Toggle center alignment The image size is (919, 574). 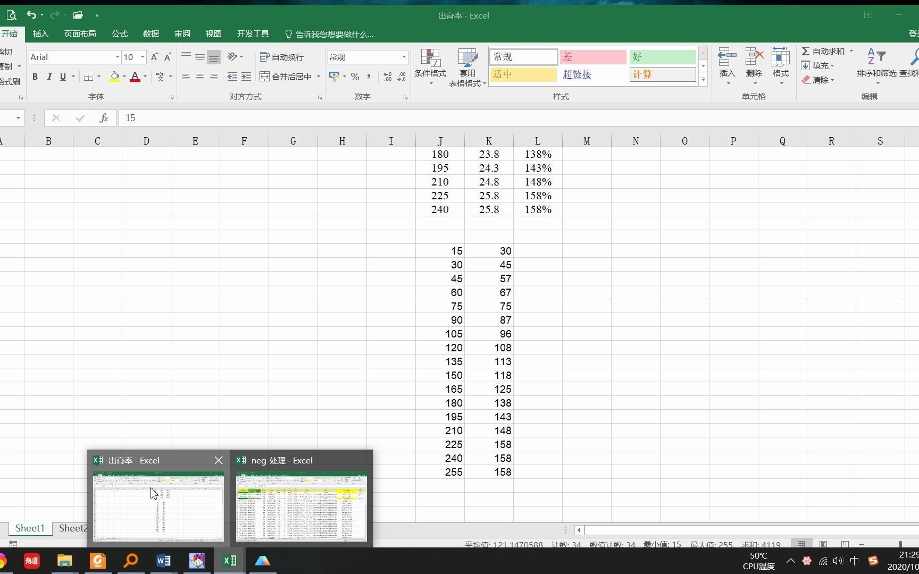click(x=200, y=77)
